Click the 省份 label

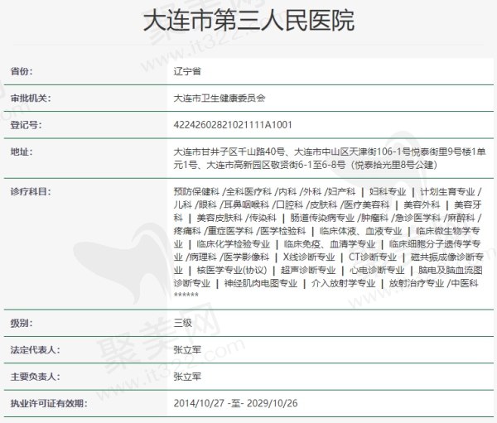click(x=22, y=71)
